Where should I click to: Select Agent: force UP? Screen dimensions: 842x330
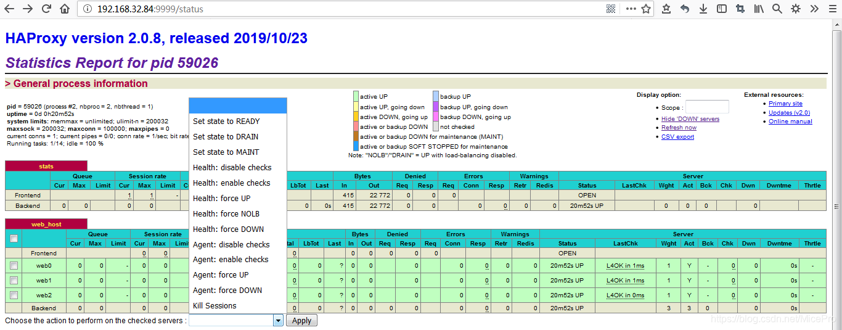[x=238, y=275]
